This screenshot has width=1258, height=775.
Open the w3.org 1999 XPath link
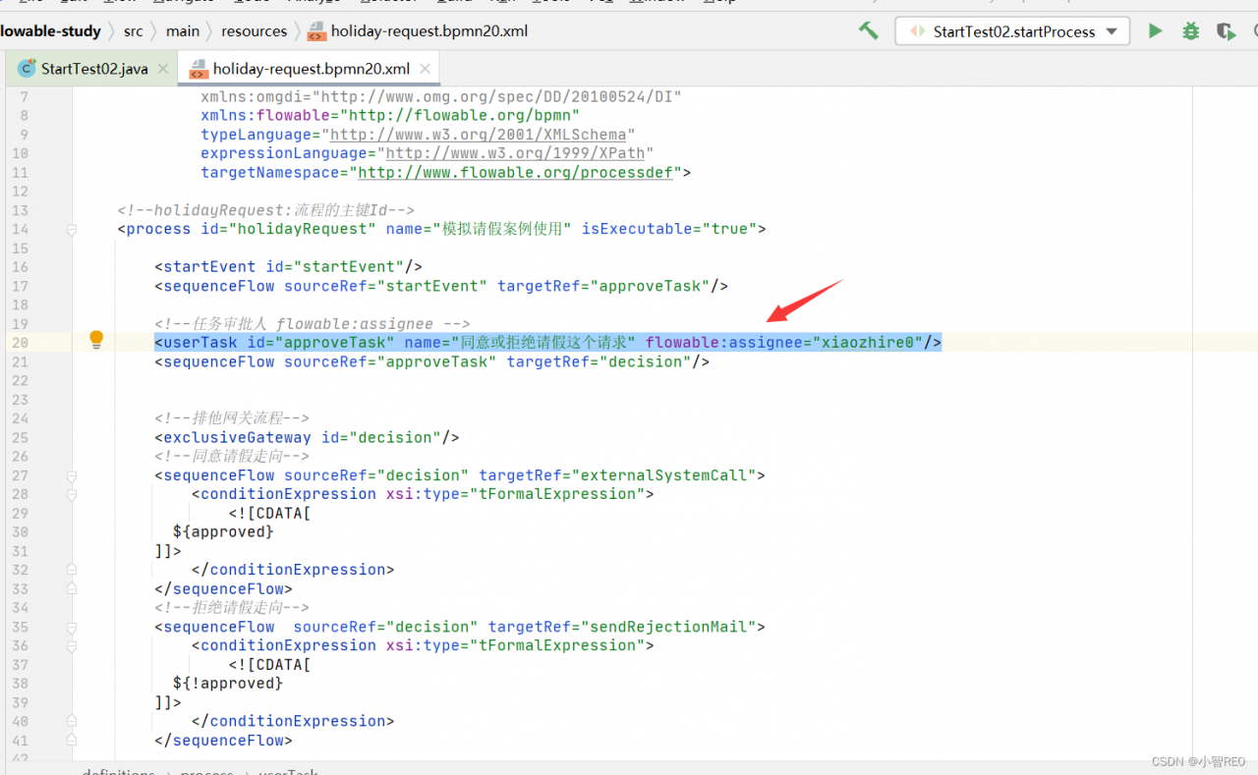click(515, 153)
